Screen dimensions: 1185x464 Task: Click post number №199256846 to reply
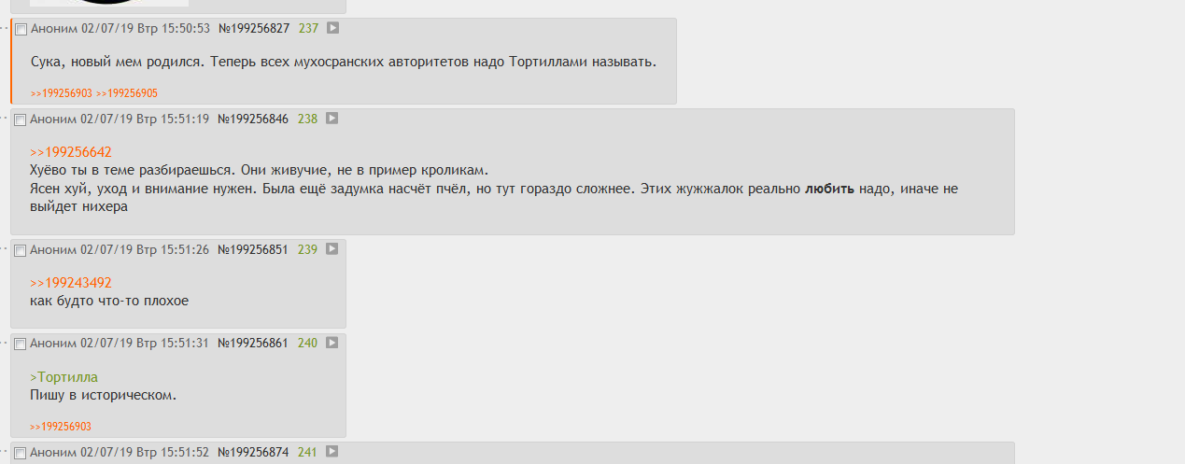pyautogui.click(x=253, y=120)
